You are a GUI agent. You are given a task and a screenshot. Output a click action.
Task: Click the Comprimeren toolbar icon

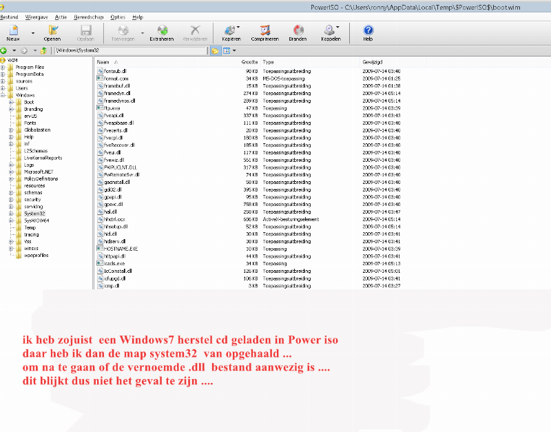pos(265,33)
